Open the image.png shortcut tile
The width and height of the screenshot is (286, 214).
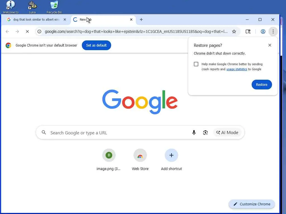click(109, 160)
